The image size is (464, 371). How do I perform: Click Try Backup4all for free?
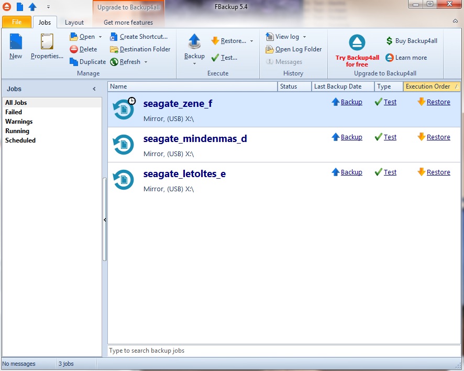pos(357,51)
